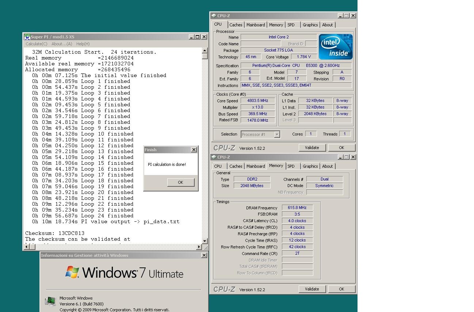Image resolution: width=474 pixels, height=312 pixels.
Task: Click the Checksum: 13CDC813 line
Action: point(55,233)
